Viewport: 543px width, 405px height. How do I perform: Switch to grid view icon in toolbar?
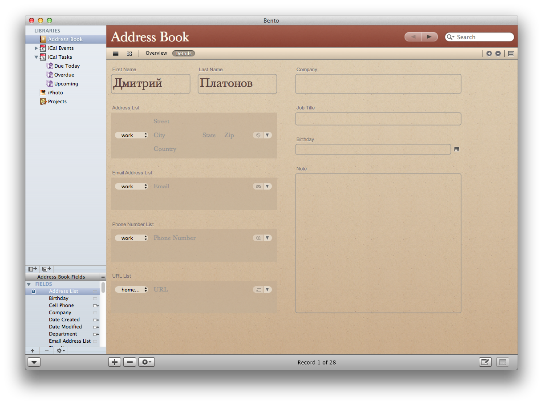point(129,53)
